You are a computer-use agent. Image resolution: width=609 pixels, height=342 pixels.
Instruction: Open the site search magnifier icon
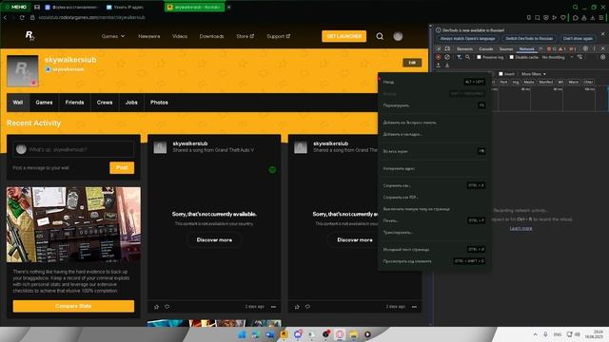click(380, 36)
